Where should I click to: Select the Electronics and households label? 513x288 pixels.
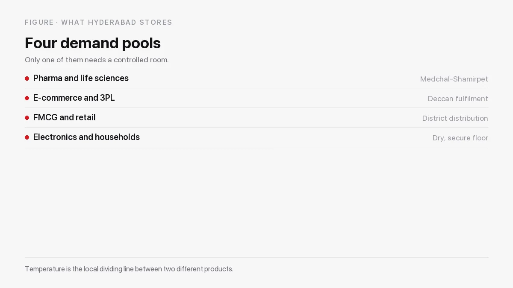coord(86,137)
